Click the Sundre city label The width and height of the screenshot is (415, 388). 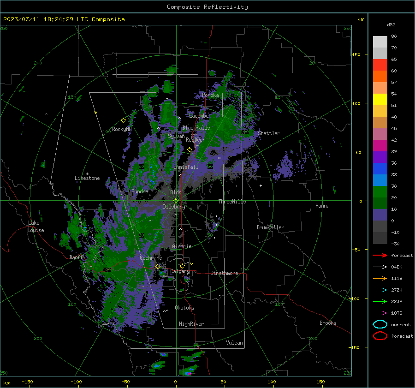click(x=140, y=191)
